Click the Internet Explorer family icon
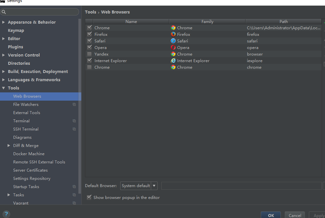The width and height of the screenshot is (325, 218). 173,61
